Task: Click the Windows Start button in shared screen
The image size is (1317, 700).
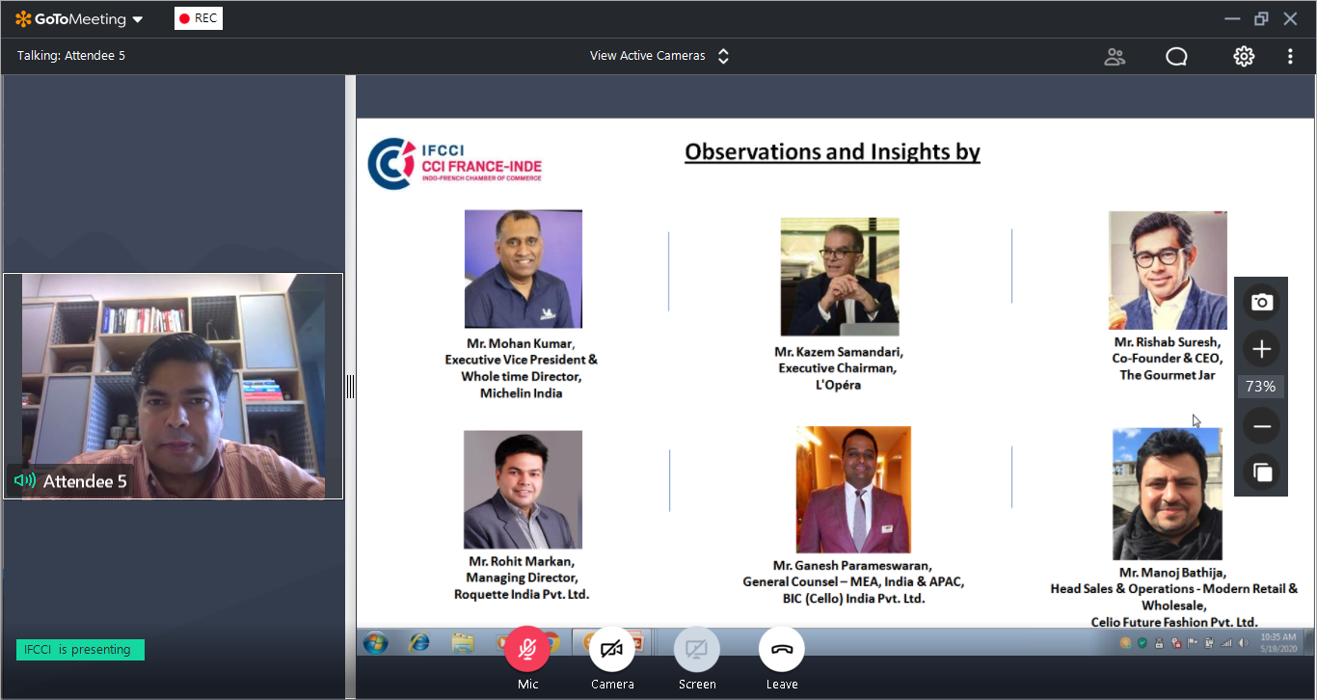Action: pos(375,642)
